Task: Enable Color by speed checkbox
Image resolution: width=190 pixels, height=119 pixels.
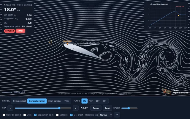Action: tap(4, 115)
